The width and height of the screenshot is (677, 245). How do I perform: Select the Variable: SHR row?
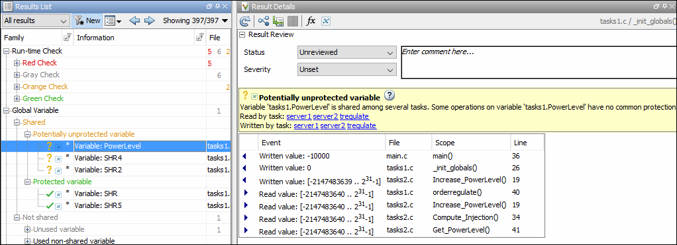pos(116,193)
